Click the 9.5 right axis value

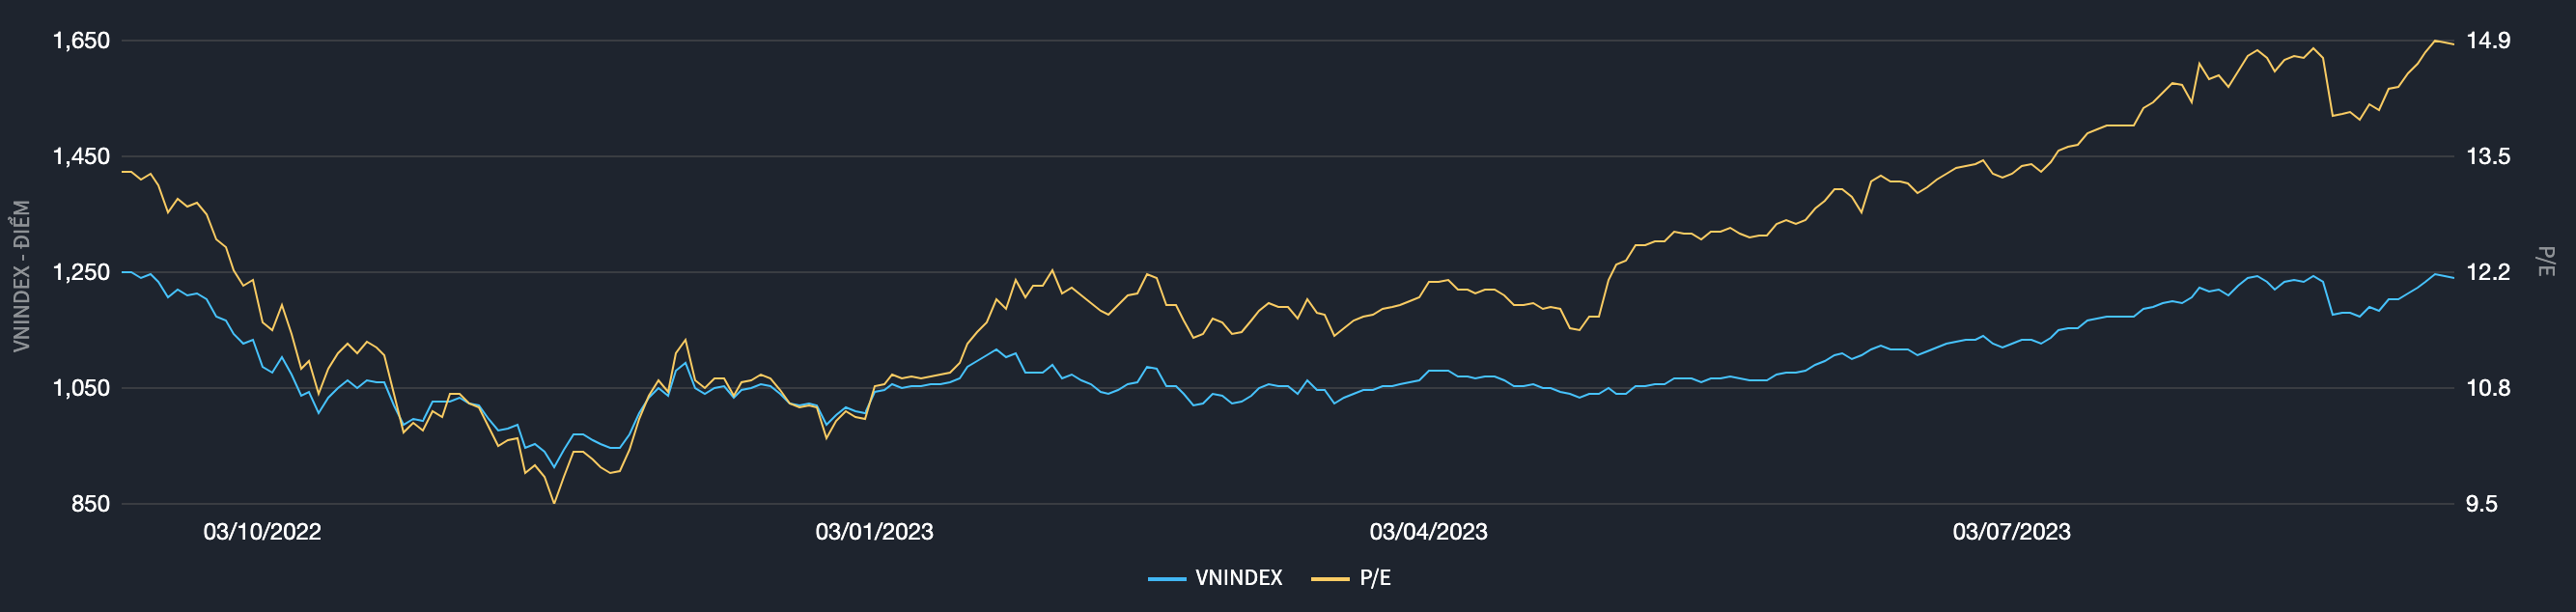click(x=2482, y=504)
